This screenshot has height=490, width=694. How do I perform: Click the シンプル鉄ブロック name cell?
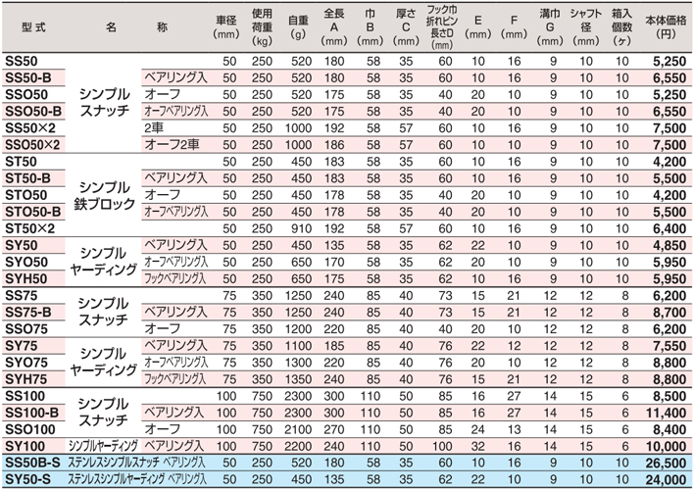(105, 196)
